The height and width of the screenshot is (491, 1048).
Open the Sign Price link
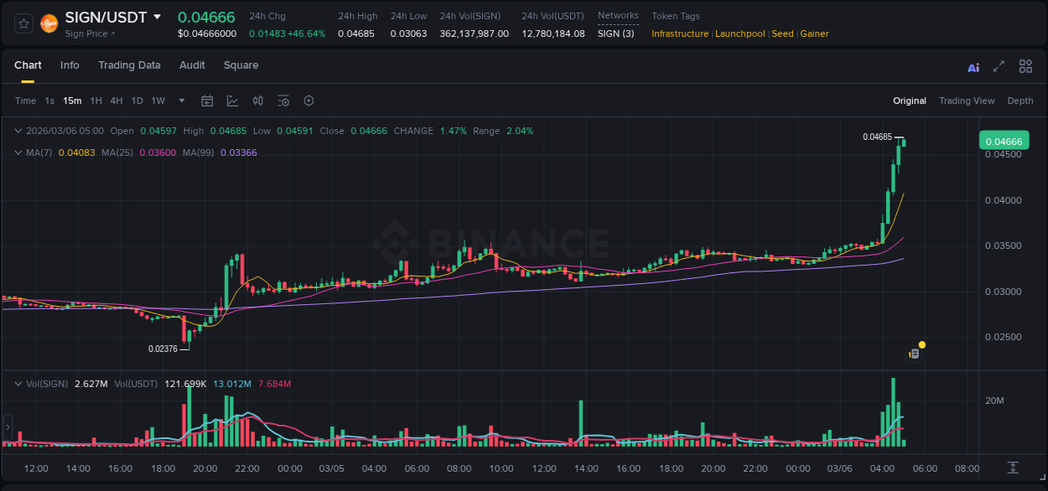87,34
